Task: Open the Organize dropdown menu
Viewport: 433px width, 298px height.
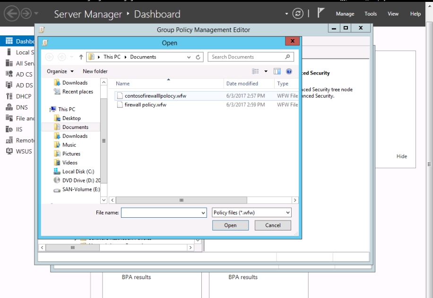Action: click(x=60, y=71)
